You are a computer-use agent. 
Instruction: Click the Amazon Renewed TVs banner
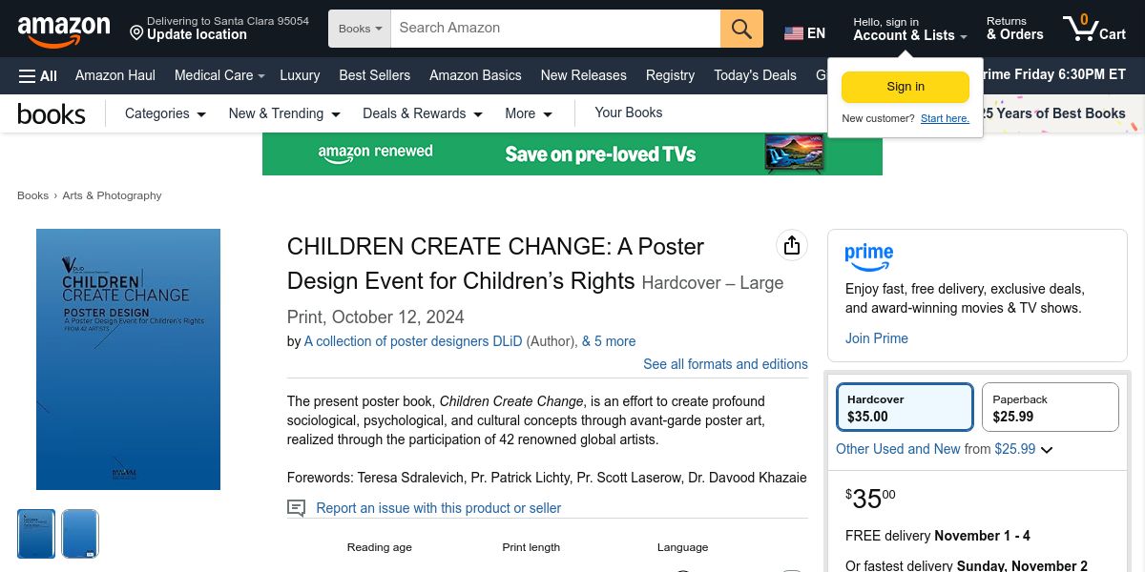pyautogui.click(x=572, y=153)
